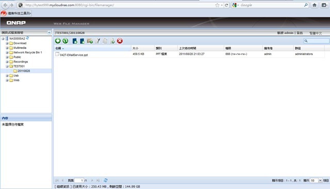Click the copy documents toolbar icon
The width and height of the screenshot is (330, 189).
pyautogui.click(x=105, y=41)
